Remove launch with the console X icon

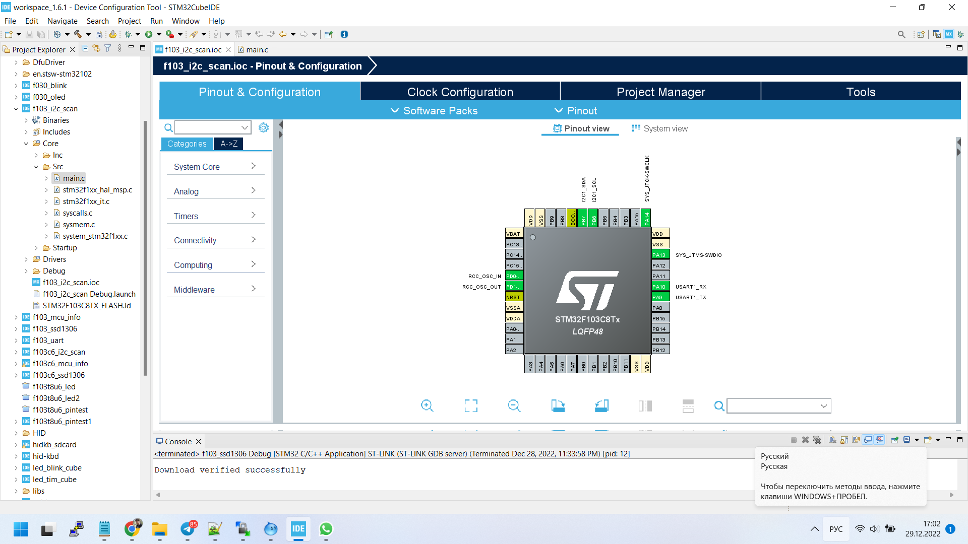click(x=805, y=440)
